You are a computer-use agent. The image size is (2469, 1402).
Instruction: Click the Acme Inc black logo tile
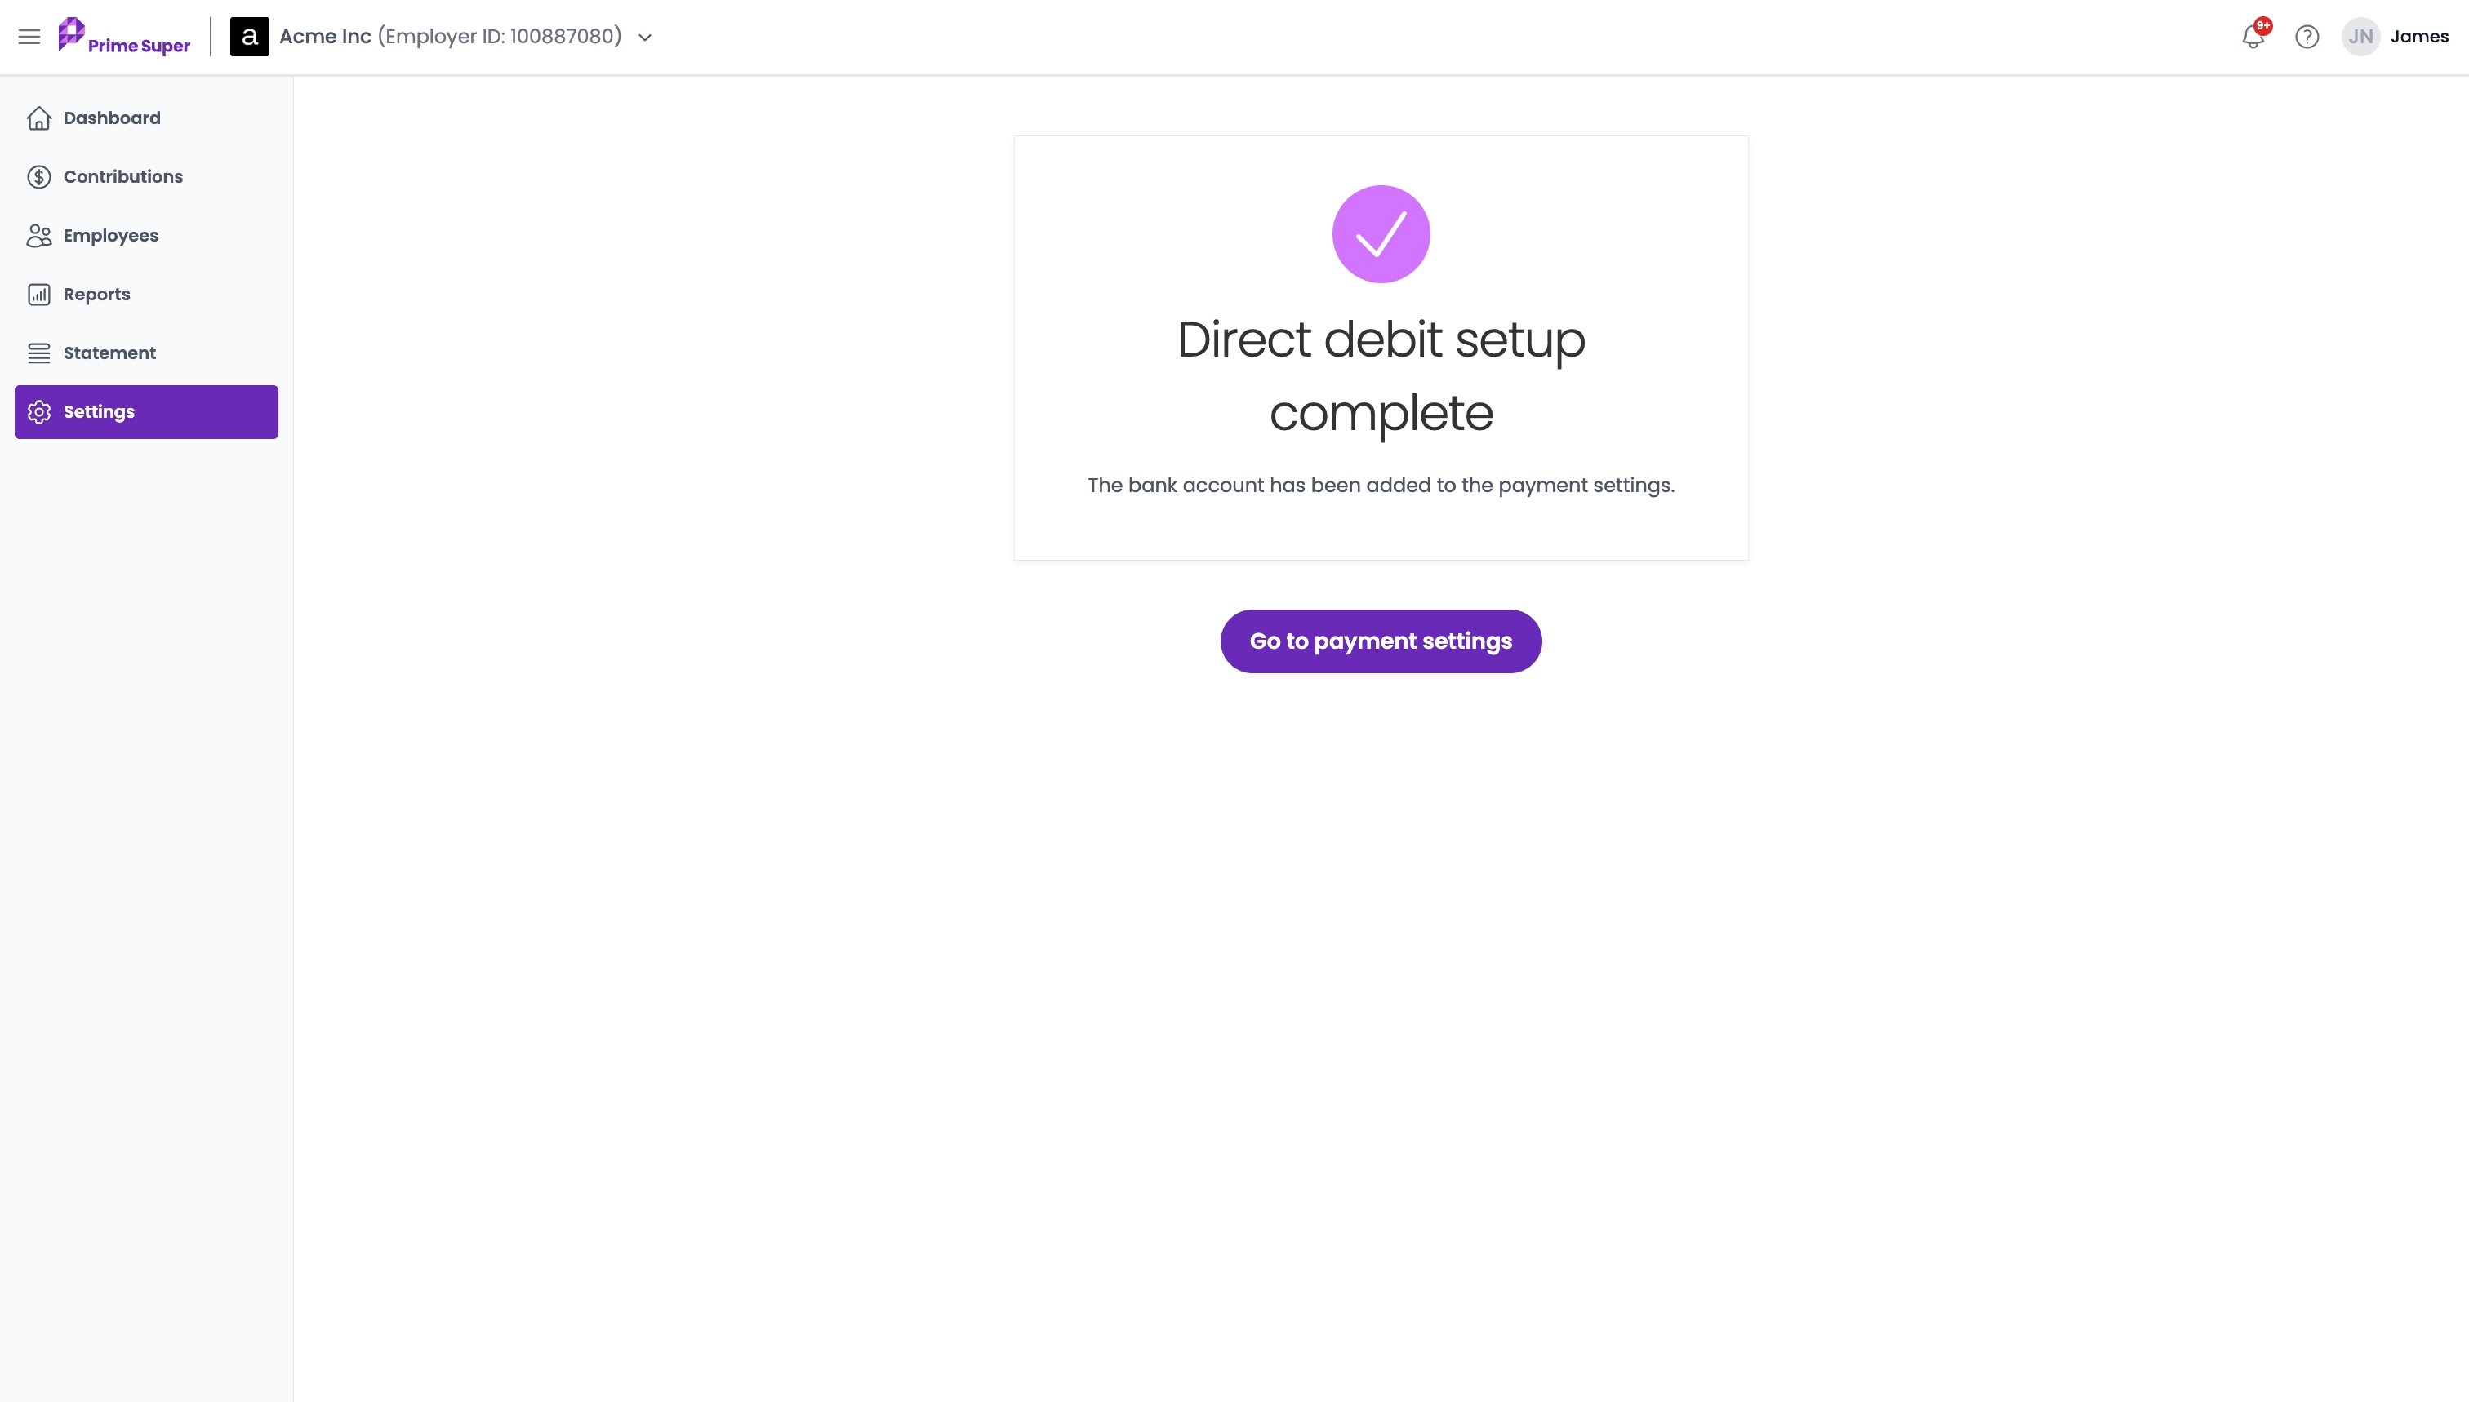click(250, 37)
